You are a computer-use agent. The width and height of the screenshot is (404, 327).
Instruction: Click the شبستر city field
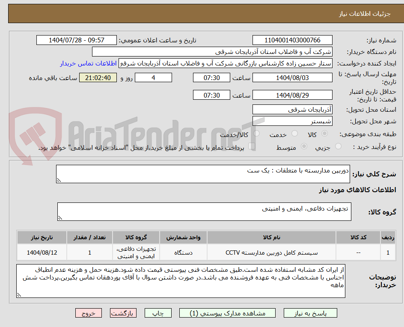(x=292, y=121)
